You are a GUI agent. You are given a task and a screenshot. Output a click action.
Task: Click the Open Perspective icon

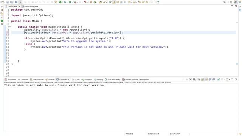[x=231, y=2]
